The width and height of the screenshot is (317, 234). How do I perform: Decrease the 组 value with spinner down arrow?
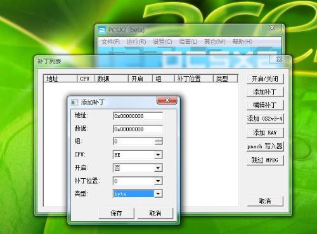coord(158,143)
